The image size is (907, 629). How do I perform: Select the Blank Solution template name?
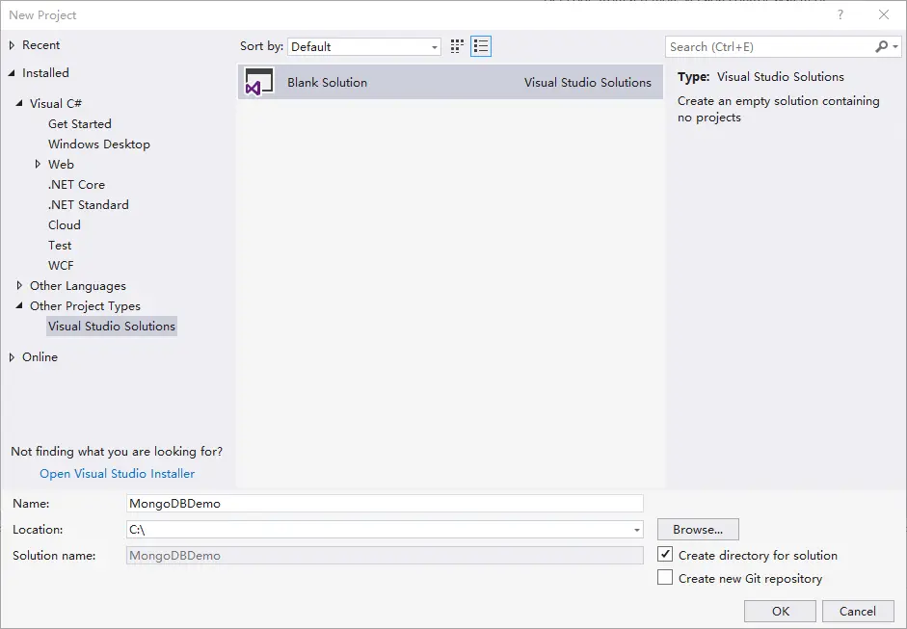328,82
